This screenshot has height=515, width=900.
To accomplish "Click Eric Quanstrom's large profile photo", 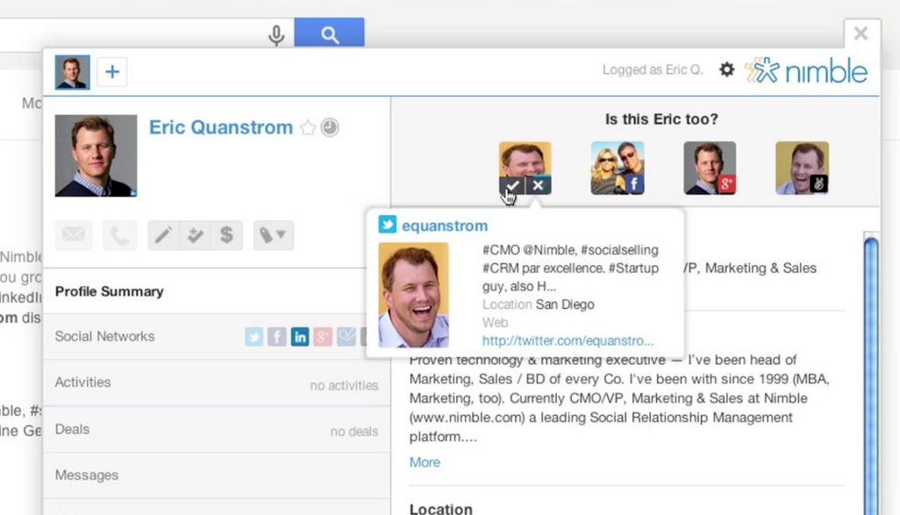I will coord(96,155).
